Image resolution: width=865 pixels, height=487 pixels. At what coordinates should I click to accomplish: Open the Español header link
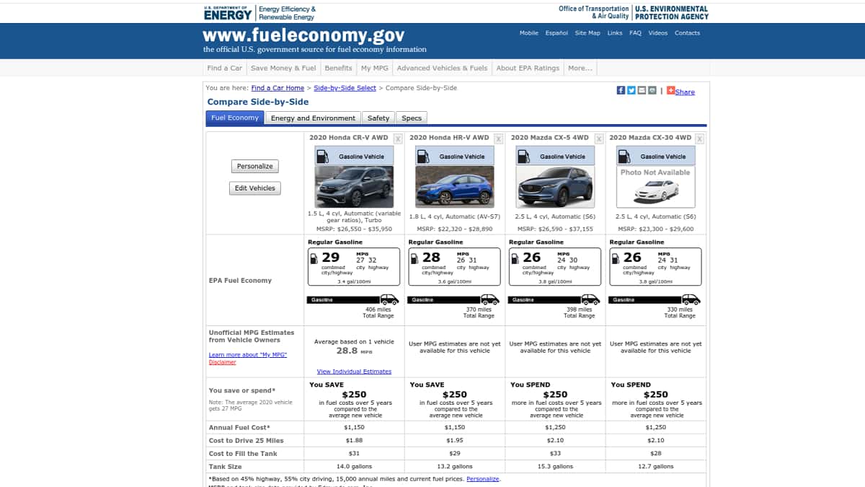(x=556, y=33)
